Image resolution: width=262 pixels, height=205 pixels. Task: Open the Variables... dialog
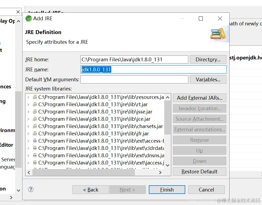[208, 79]
